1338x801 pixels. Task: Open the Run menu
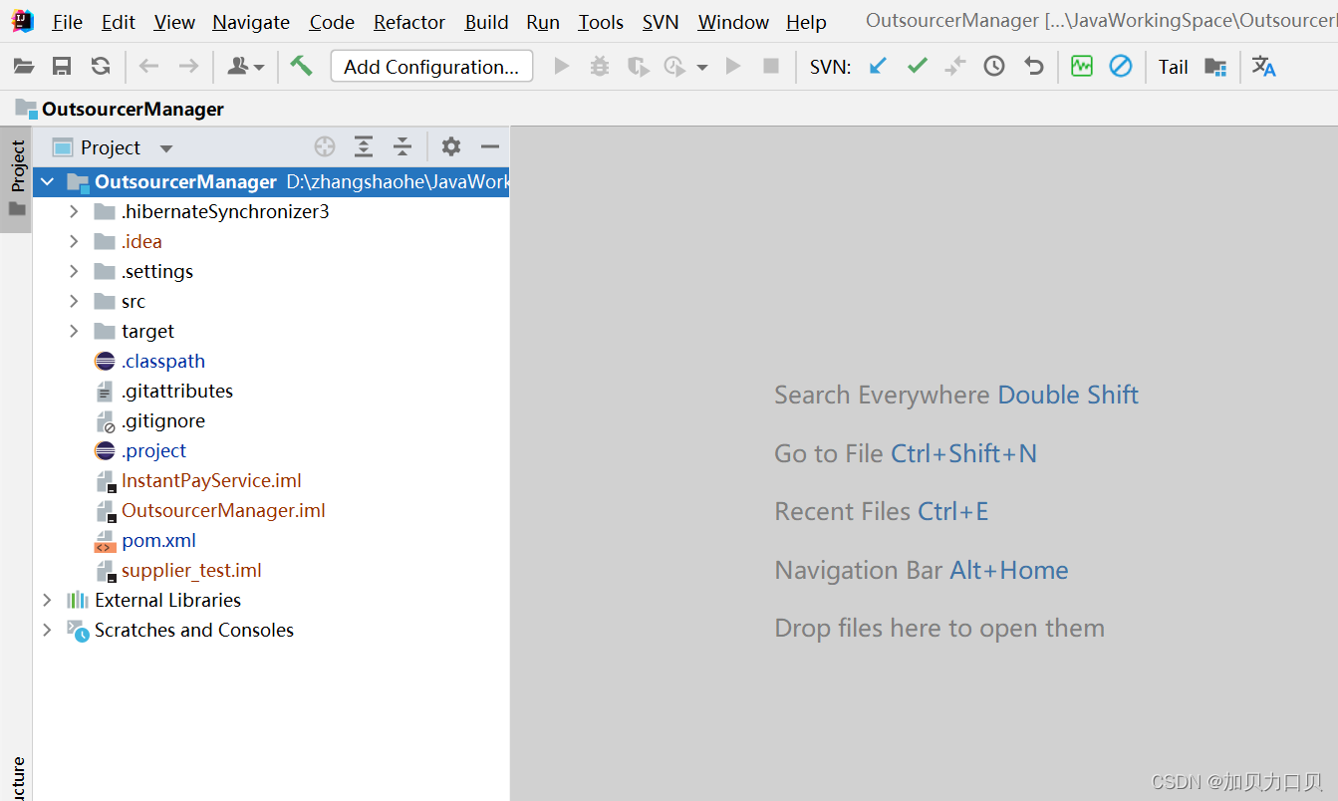click(x=543, y=22)
